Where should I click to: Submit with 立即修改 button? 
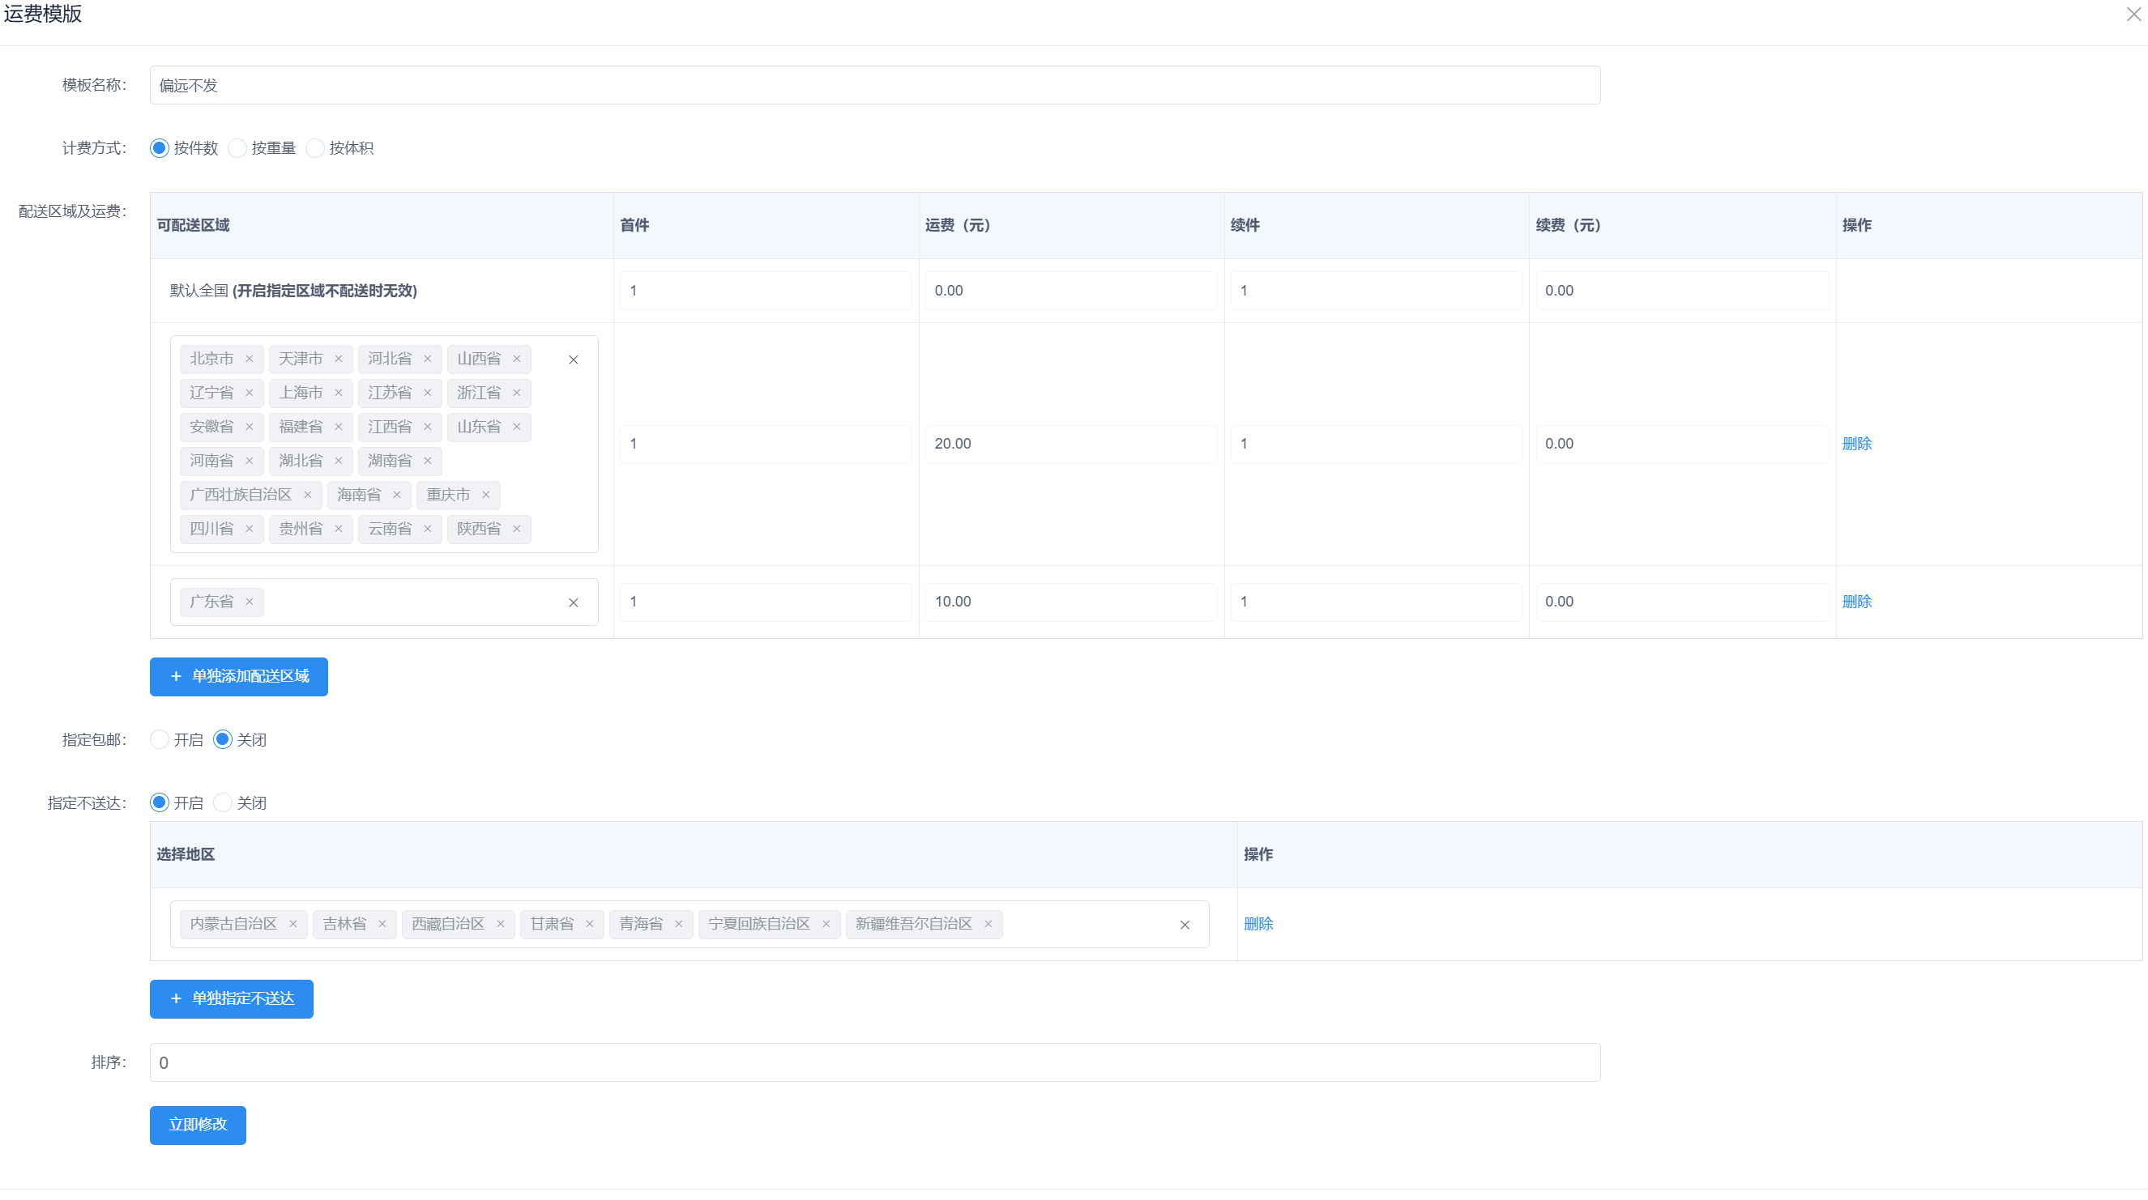[x=198, y=1125]
